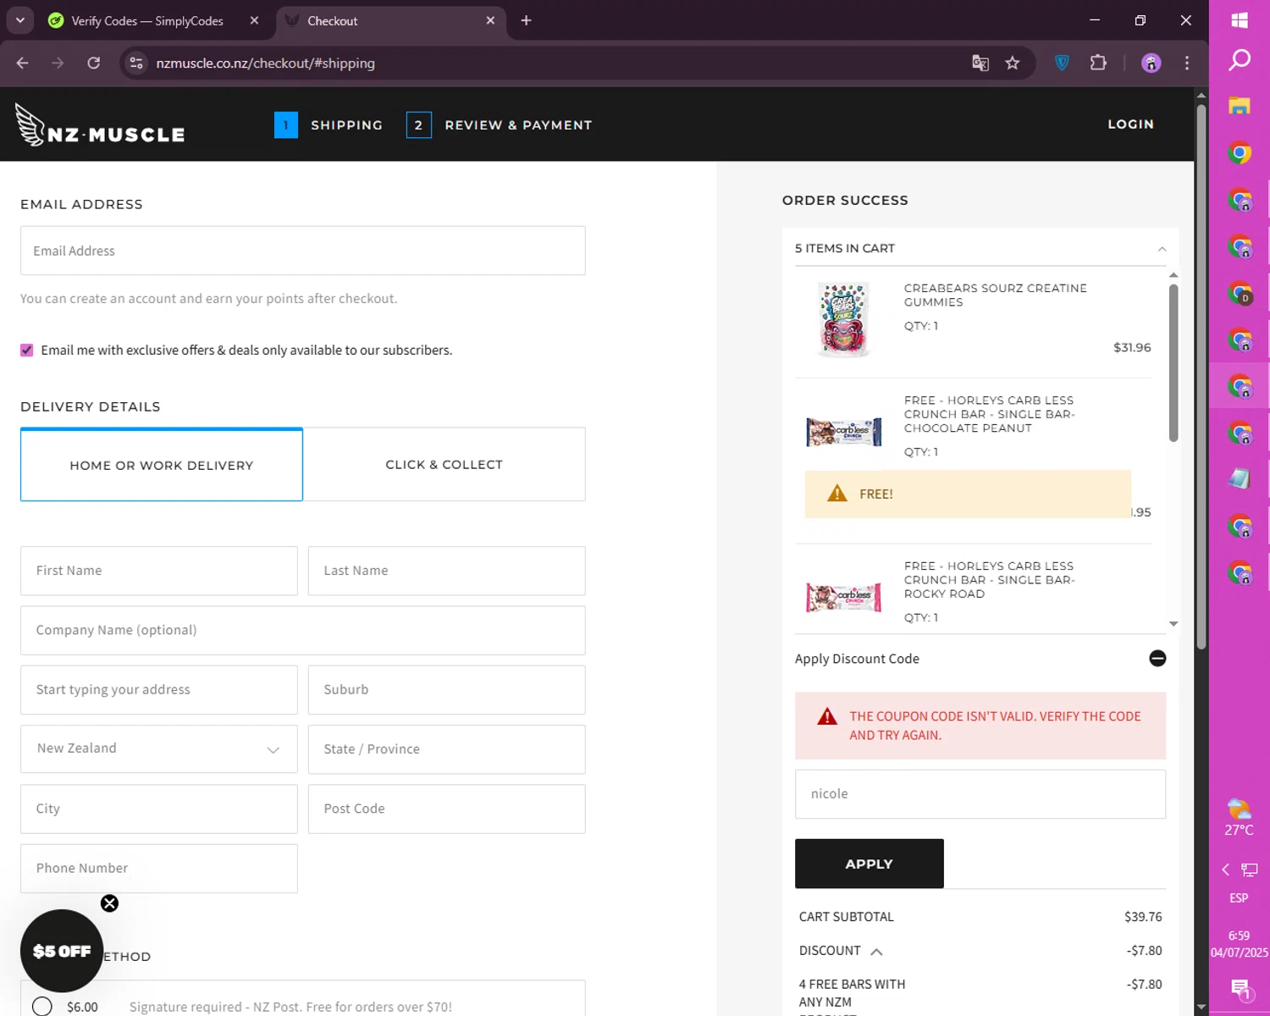Click the First Name field

159,571
